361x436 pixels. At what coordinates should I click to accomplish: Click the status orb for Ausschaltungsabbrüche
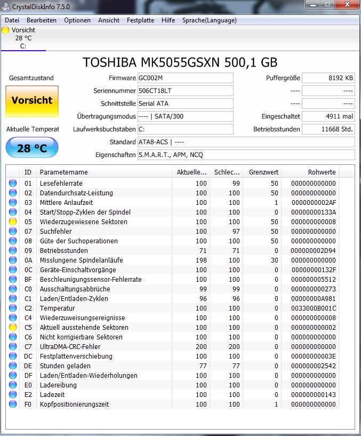tap(13, 289)
